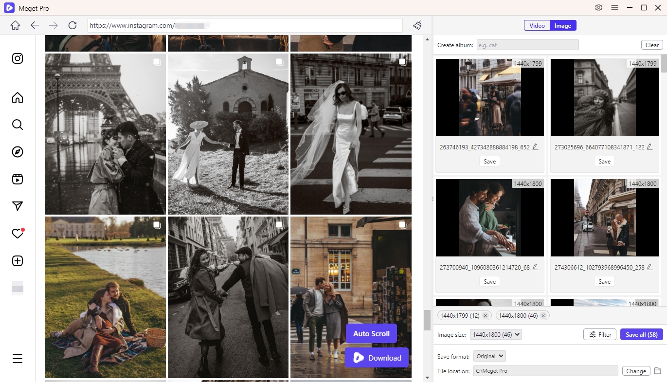
Task: Rename image 274306612 with pencil icon
Action: (650, 267)
